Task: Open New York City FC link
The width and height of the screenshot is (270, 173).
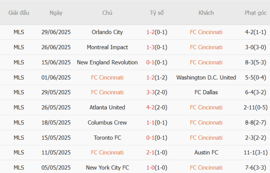Action: [107, 168]
